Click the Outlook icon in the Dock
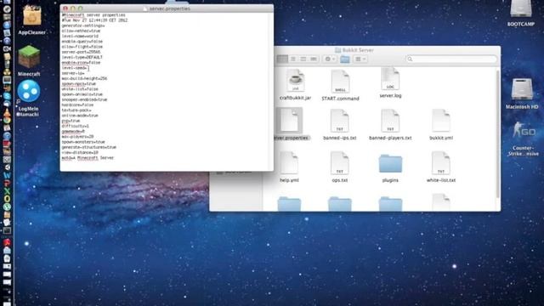This screenshot has height=306, width=544. pyautogui.click(x=7, y=199)
